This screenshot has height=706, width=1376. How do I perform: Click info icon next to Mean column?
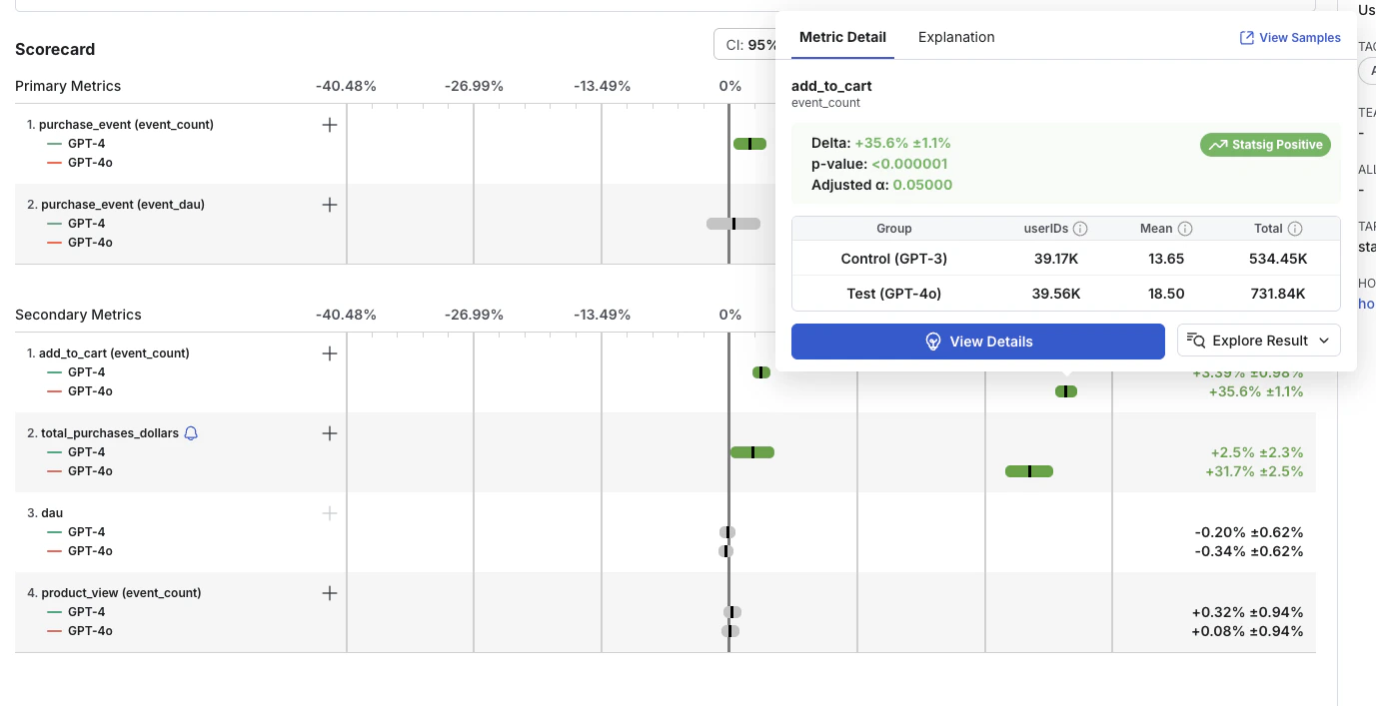point(1185,229)
